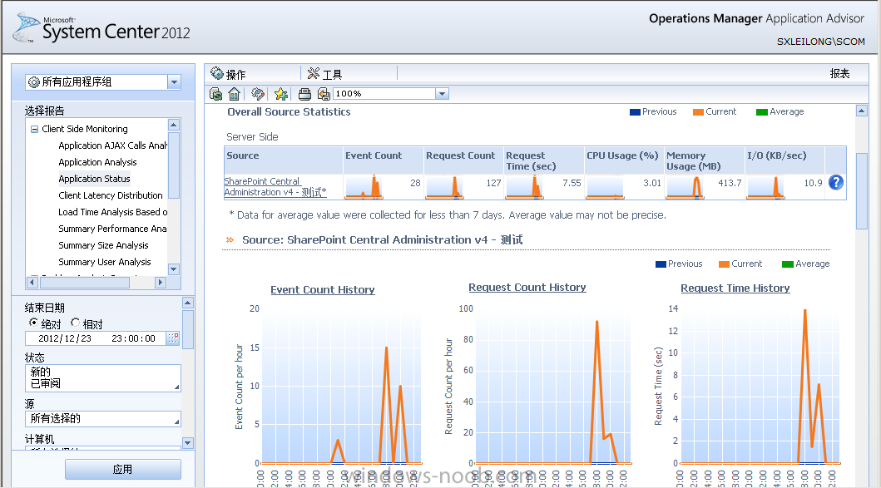
Task: Click the Event Count sparkline chart
Action: 364,187
